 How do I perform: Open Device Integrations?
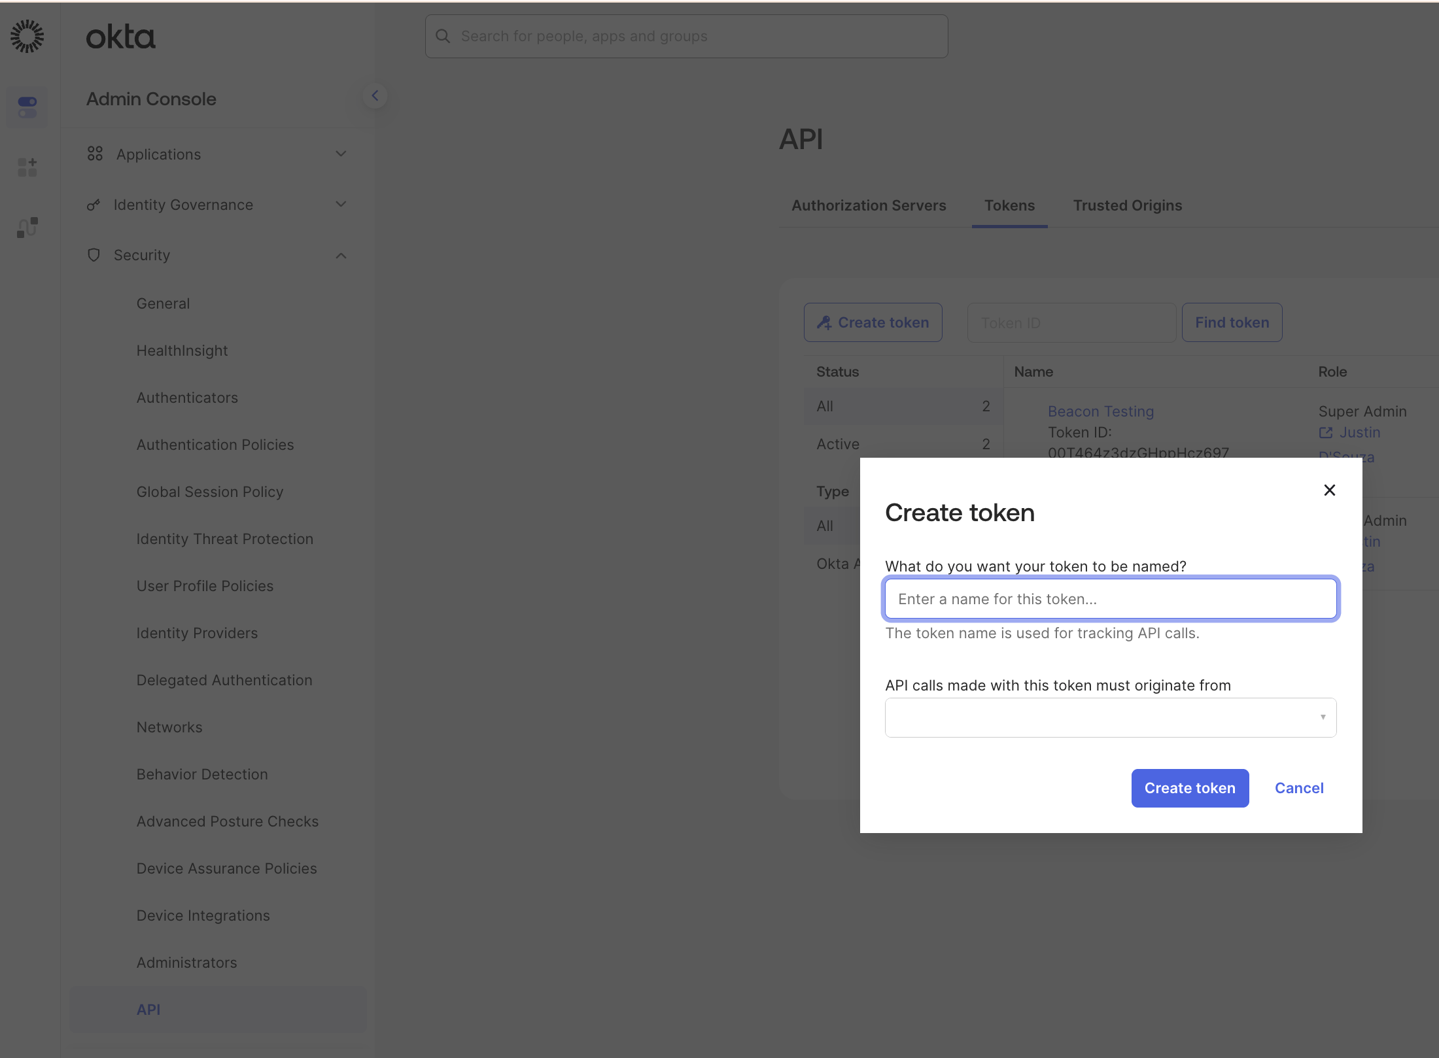203,915
